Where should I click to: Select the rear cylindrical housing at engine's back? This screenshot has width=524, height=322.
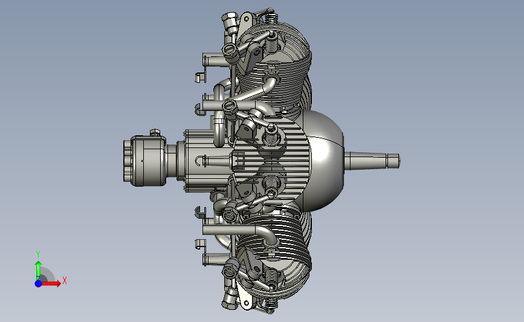click(144, 161)
